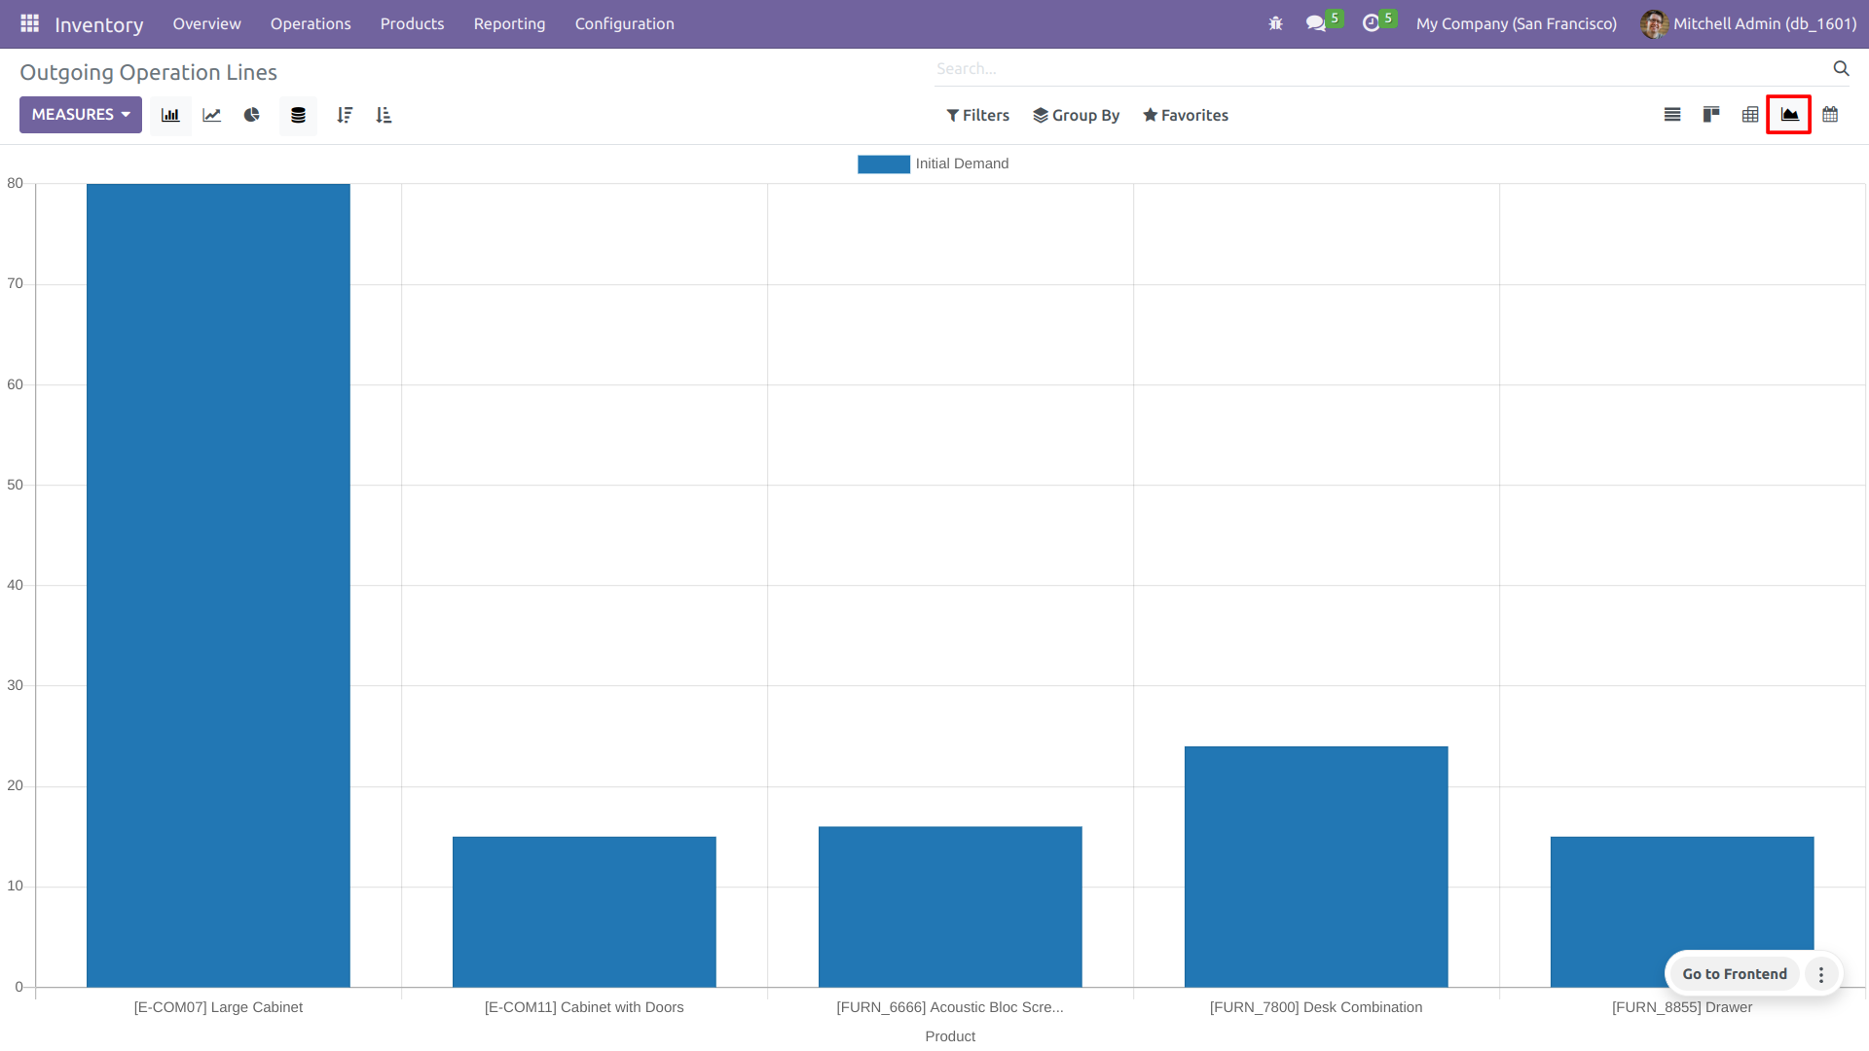Viewport: 1869px width, 1051px height.
Task: Click the debug bug icon
Action: (x=1275, y=23)
